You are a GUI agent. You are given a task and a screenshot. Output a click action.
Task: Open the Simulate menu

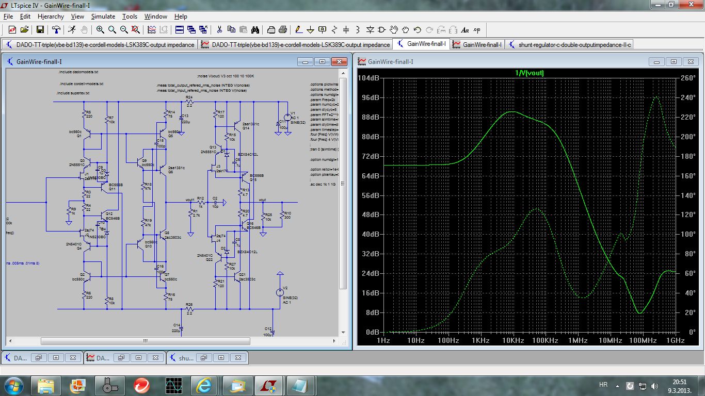(x=103, y=16)
